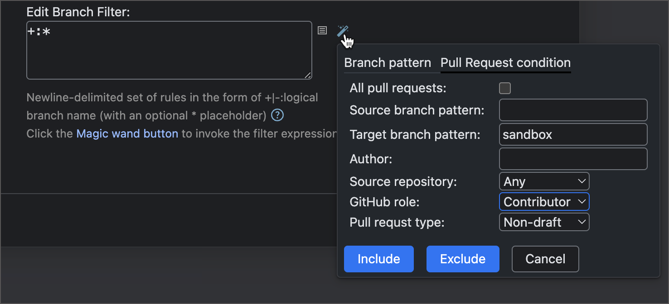Enable the All pull requests checkbox
Image resolution: width=669 pixels, height=304 pixels.
click(x=504, y=88)
